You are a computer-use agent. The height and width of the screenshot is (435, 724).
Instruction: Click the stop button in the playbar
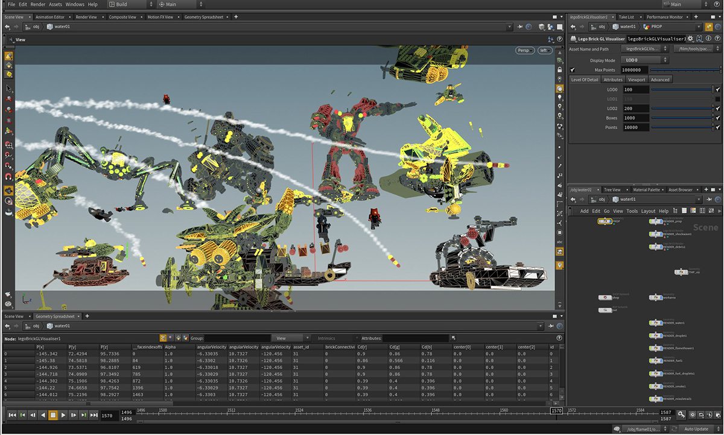click(x=53, y=415)
